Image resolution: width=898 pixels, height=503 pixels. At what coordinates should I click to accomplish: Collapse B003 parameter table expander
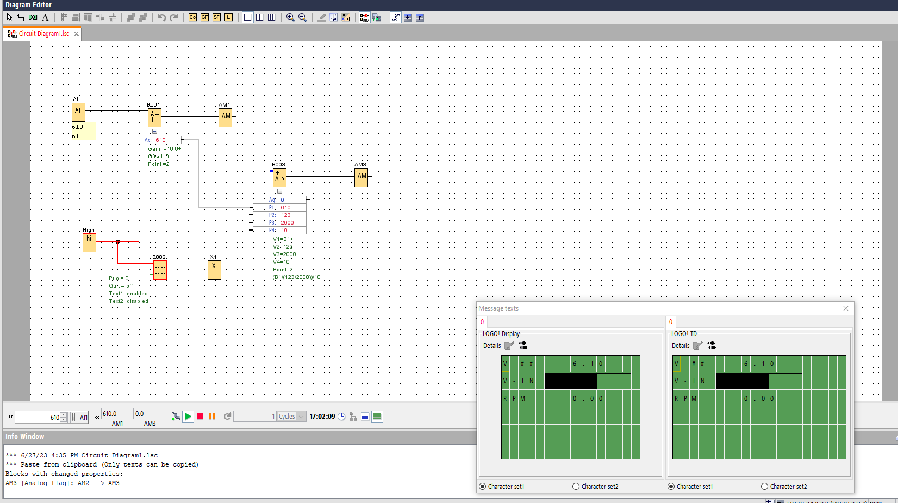pos(279,191)
